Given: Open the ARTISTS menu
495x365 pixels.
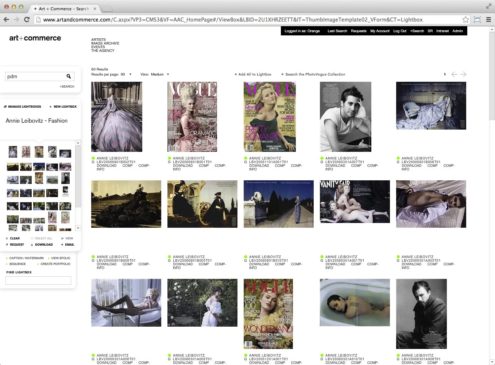Looking at the screenshot, I should click(x=98, y=39).
